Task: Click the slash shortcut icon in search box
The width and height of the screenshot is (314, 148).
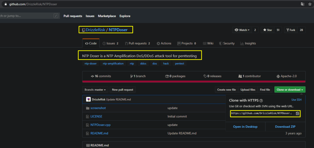Action: coord(56,16)
